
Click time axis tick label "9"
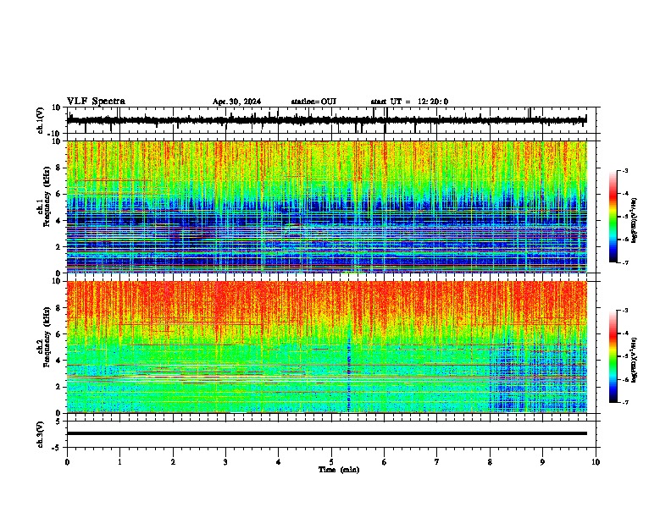pyautogui.click(x=542, y=462)
